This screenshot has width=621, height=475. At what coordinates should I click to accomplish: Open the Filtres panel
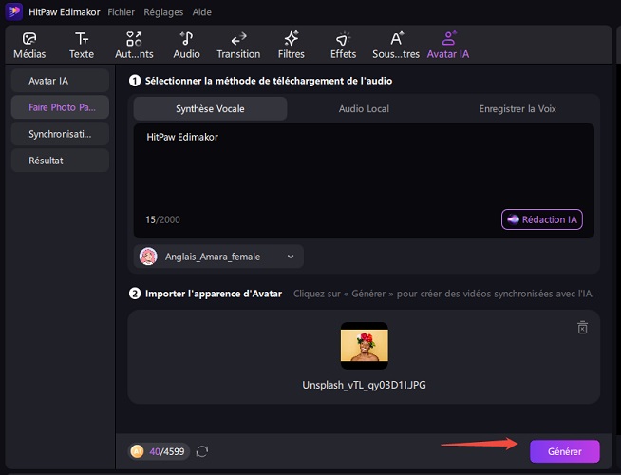pyautogui.click(x=292, y=46)
